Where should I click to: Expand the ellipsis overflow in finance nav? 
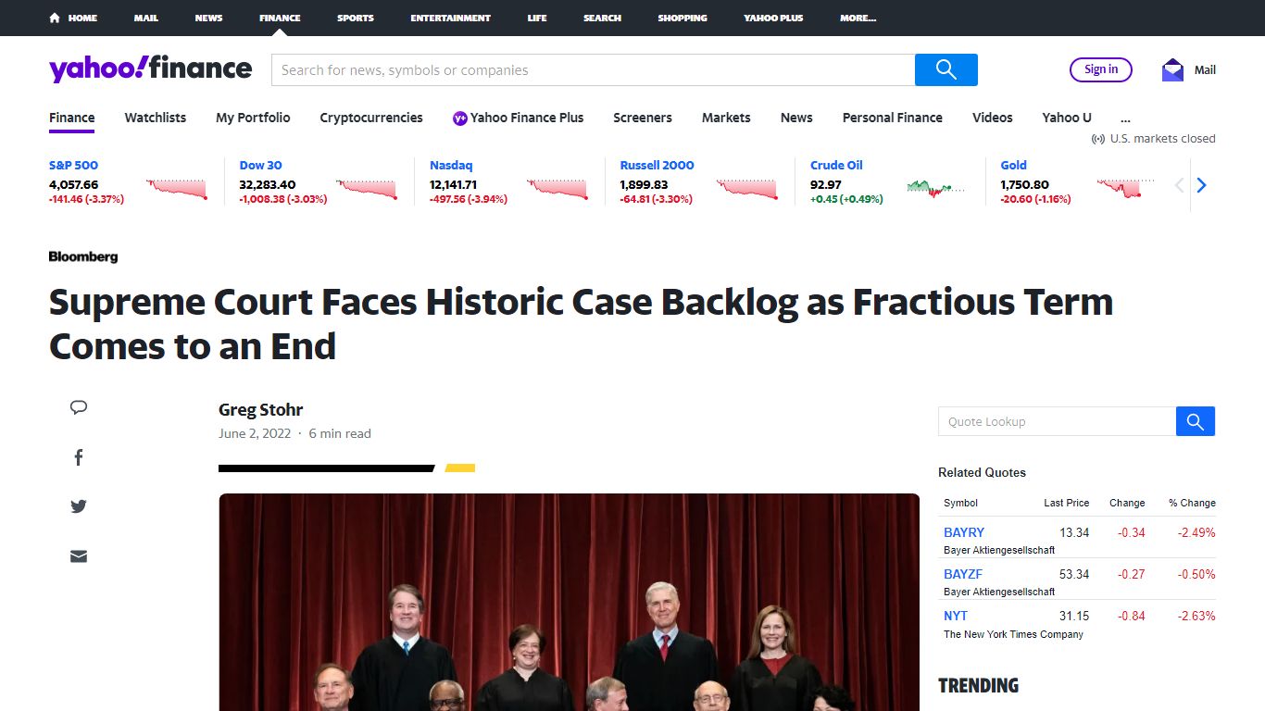pyautogui.click(x=1125, y=118)
